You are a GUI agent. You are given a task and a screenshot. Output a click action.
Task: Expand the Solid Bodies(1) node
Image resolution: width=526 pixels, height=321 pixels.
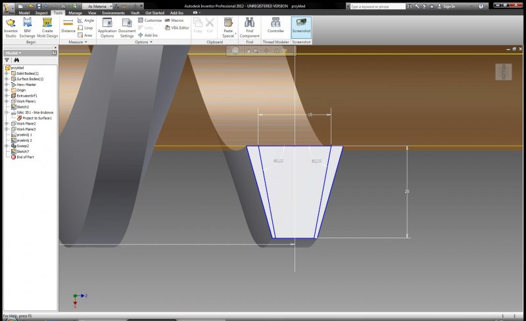pyautogui.click(x=6, y=73)
